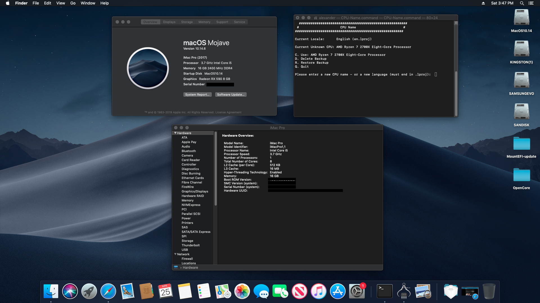
Task: Open the Finder Go menu
Action: pos(73,3)
